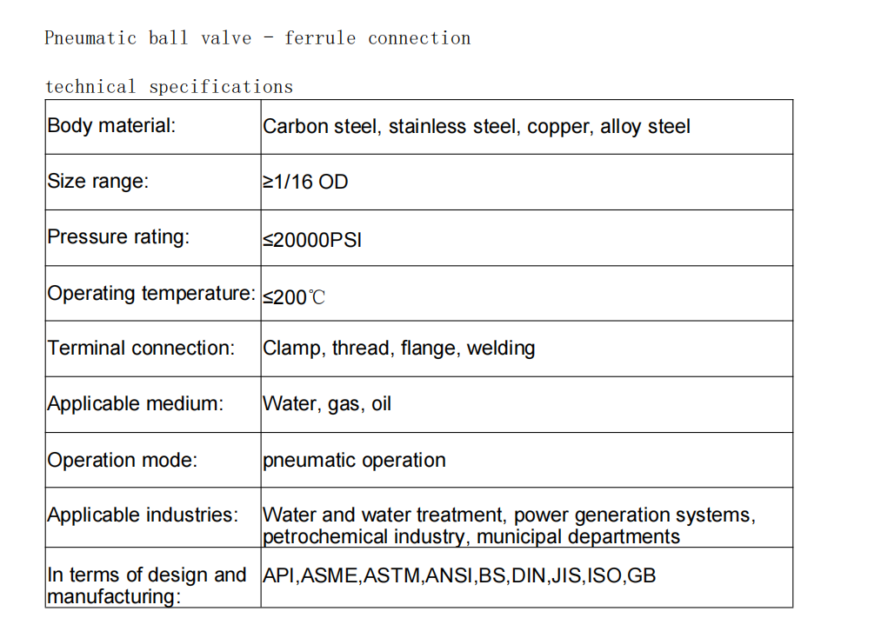Click the 'Pneumatic ball valve - ferrule connection' heading

point(257,38)
